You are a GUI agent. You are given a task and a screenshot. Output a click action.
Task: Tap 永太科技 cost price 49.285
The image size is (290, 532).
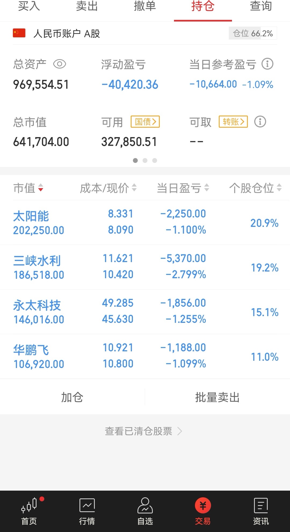pos(118,303)
